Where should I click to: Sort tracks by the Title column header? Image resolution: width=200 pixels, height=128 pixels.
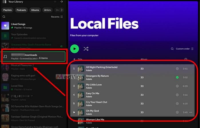click(80, 59)
